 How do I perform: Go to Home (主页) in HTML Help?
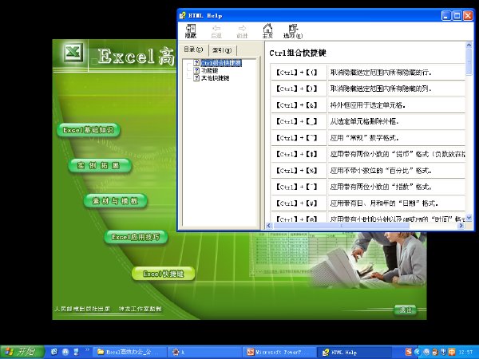point(267,31)
